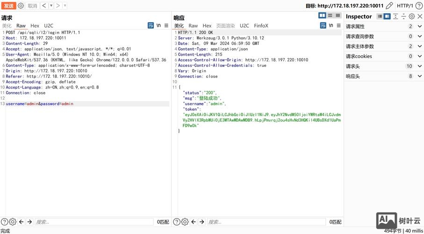This screenshot has width=424, height=234.
Task: Switch response view to 美化 tab
Action: (179, 26)
